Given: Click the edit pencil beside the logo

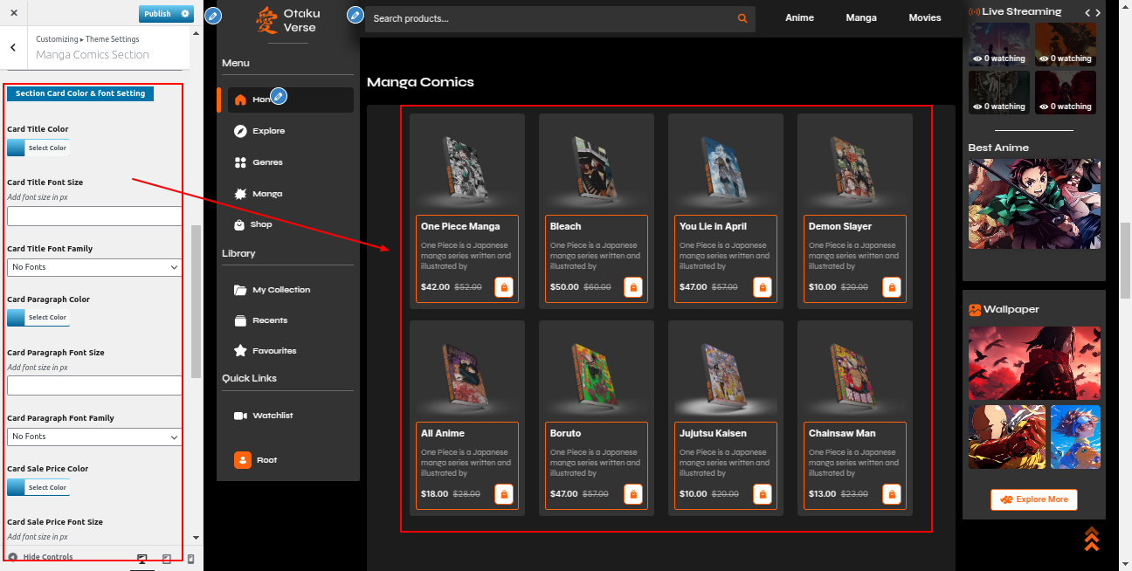Looking at the screenshot, I should pos(213,17).
